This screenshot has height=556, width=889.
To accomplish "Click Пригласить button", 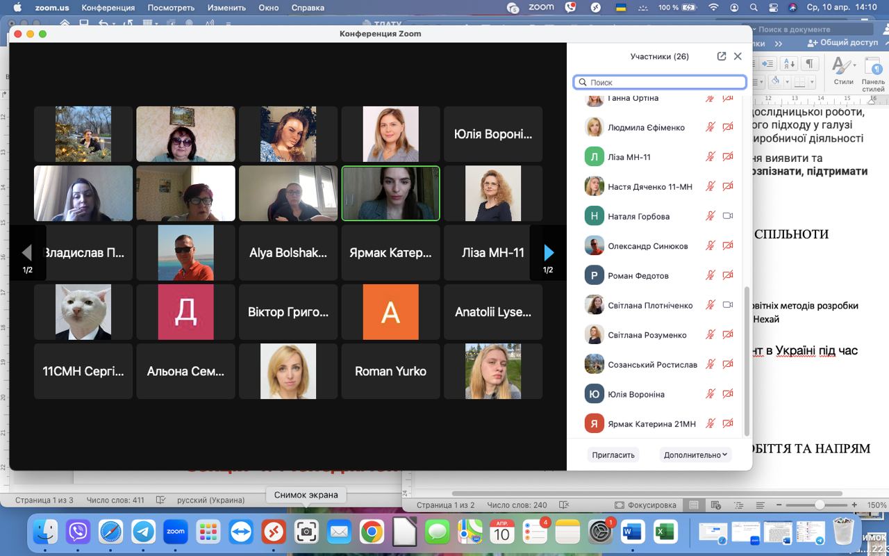I will [613, 455].
